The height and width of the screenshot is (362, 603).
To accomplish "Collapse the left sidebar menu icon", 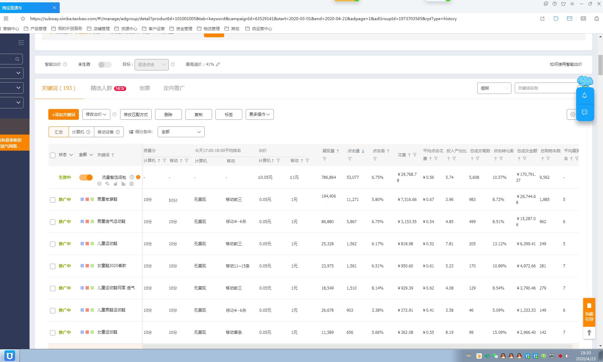I will coord(21,43).
